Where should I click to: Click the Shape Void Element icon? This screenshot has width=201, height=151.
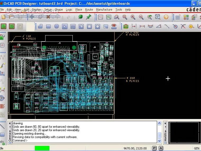pos(73,26)
